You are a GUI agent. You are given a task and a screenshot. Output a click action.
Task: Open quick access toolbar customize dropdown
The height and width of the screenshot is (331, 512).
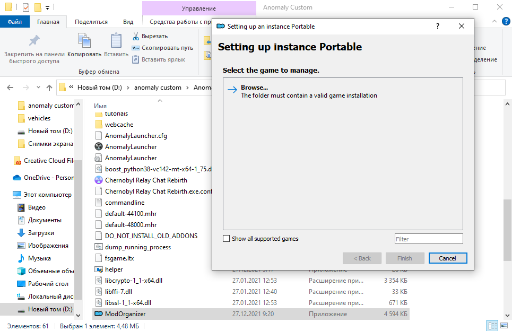coord(48,7)
